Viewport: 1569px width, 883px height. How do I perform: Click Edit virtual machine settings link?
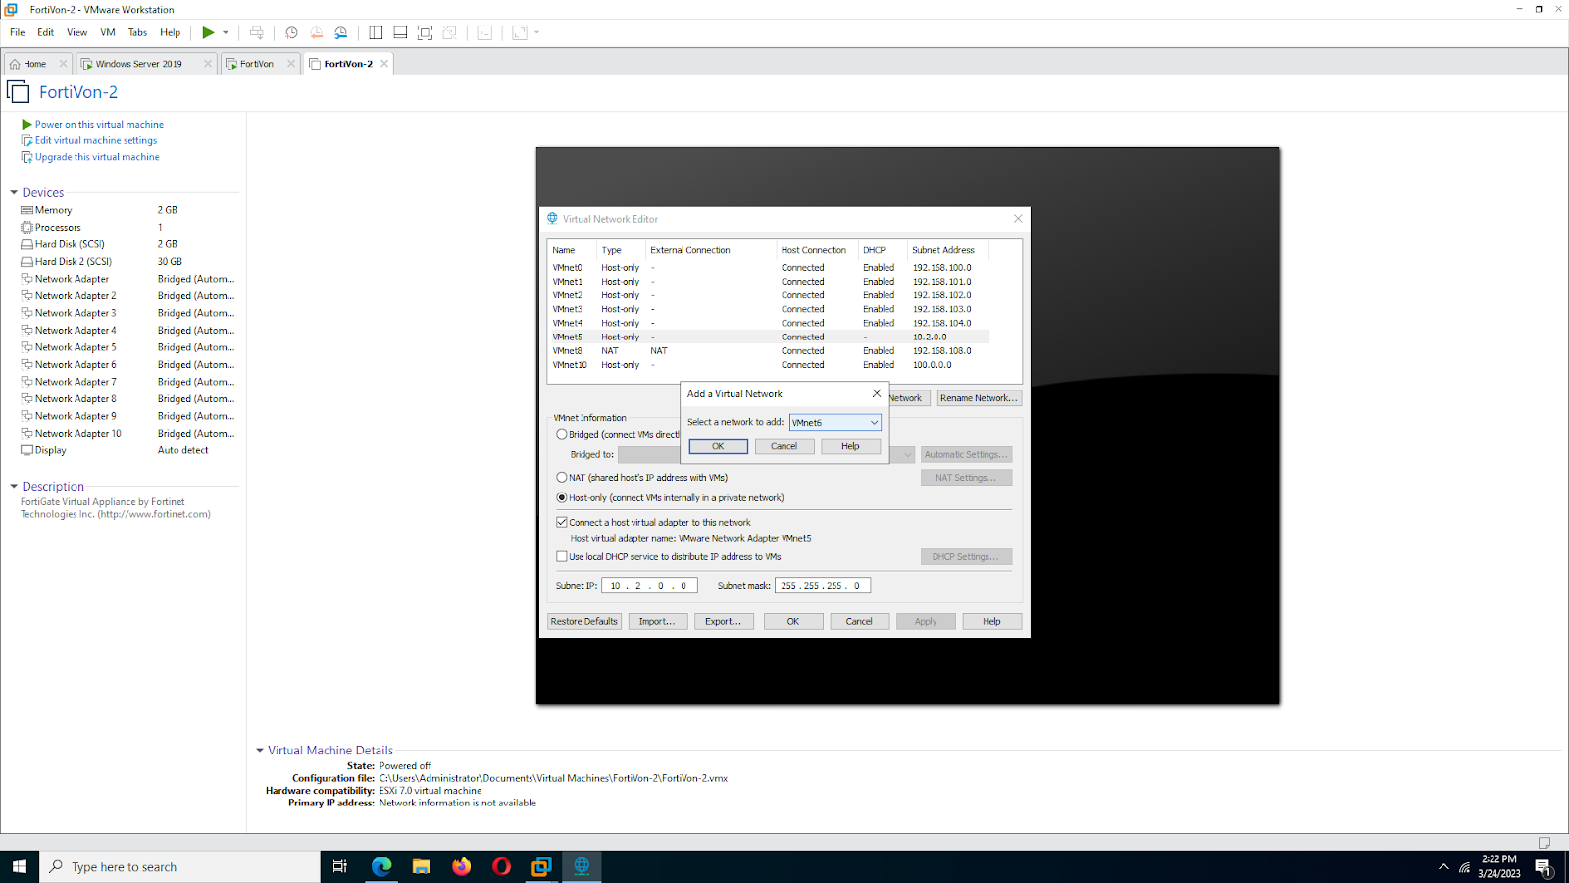coord(96,141)
